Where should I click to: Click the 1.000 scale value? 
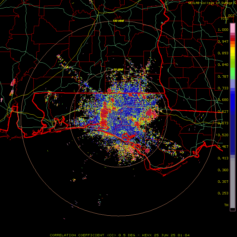point(223,29)
